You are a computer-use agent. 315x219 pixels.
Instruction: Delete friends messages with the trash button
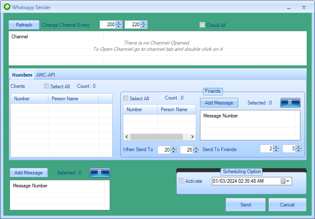[x=290, y=102]
